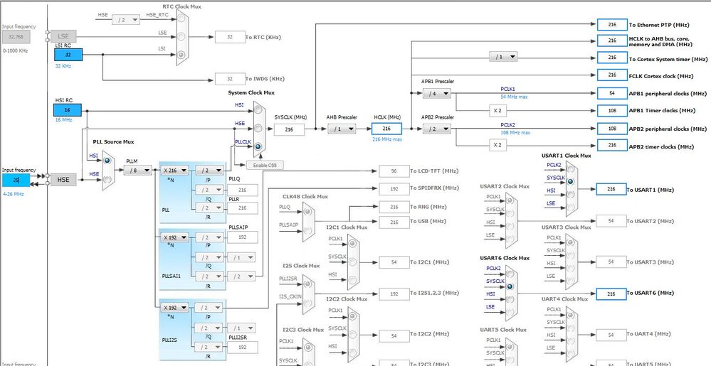Select PLLSAIP in CLK48 Clock Mux
Viewport: 711px width, 366px height.
click(307, 230)
